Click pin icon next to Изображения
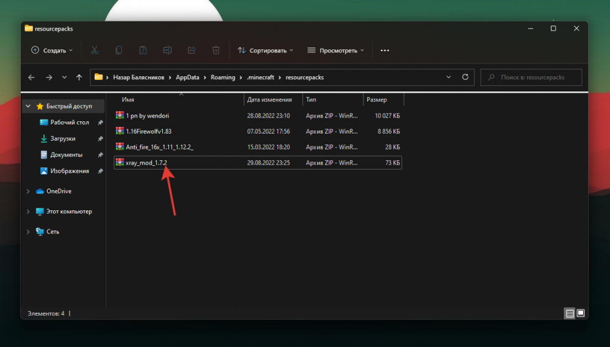The image size is (610, 347). tap(101, 171)
